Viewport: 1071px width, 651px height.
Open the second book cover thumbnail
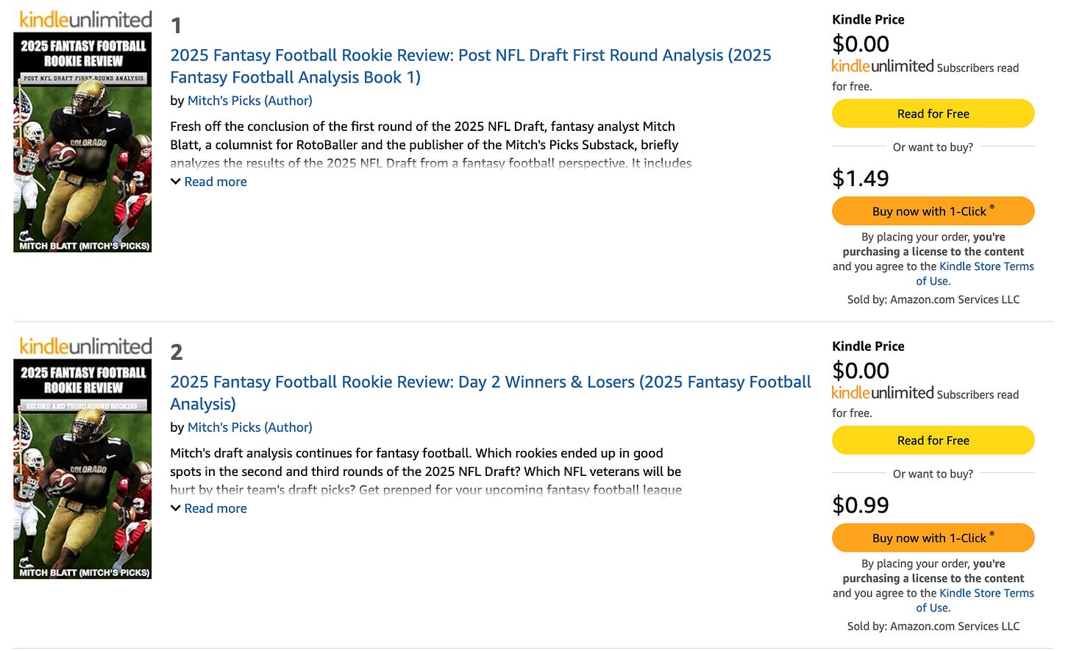82,469
